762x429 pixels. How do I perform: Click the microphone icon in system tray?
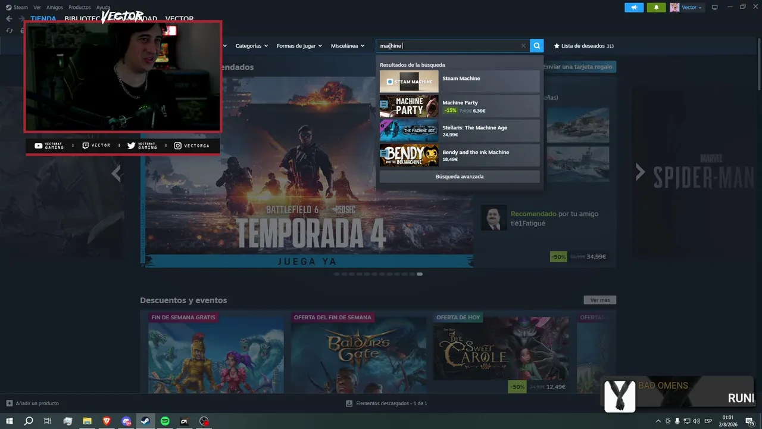(x=677, y=421)
